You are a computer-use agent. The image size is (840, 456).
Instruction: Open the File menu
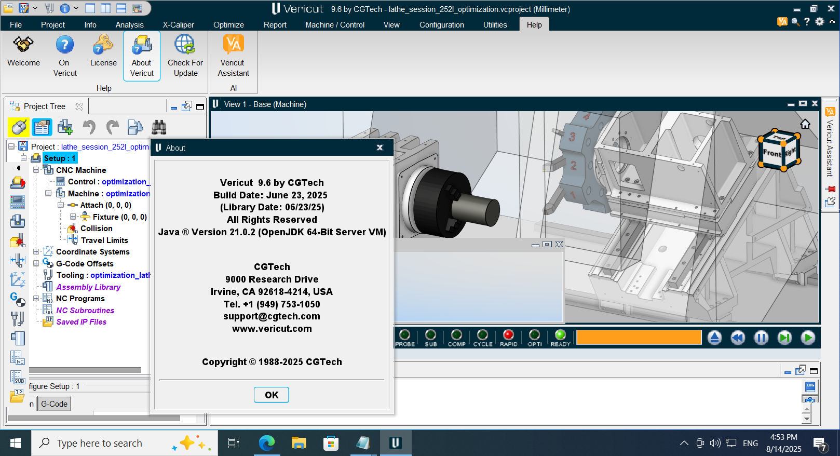pos(16,24)
